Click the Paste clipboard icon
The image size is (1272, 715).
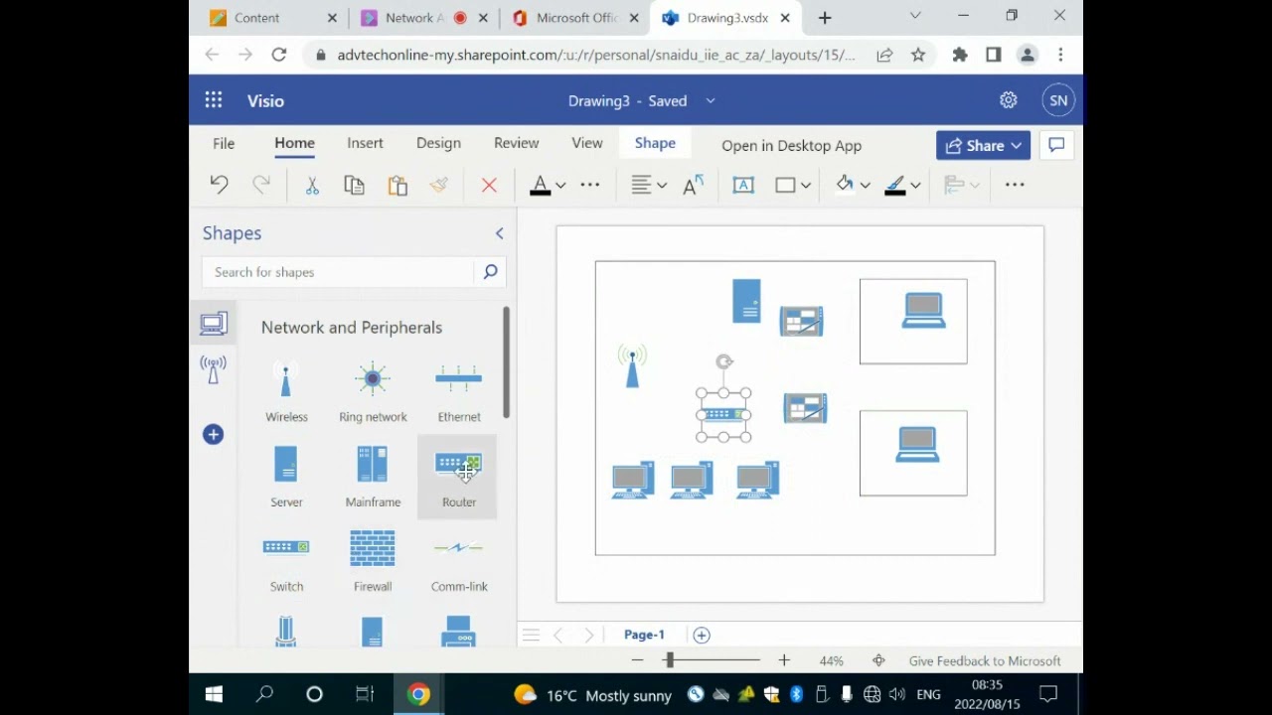[x=397, y=185]
